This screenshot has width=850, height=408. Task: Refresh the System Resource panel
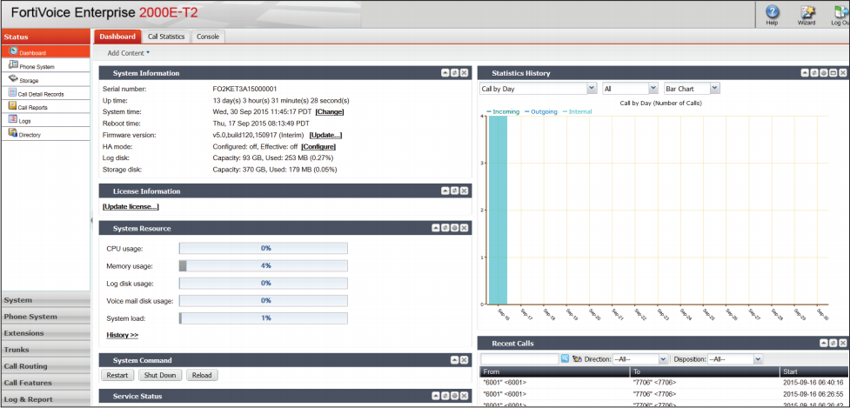point(445,228)
